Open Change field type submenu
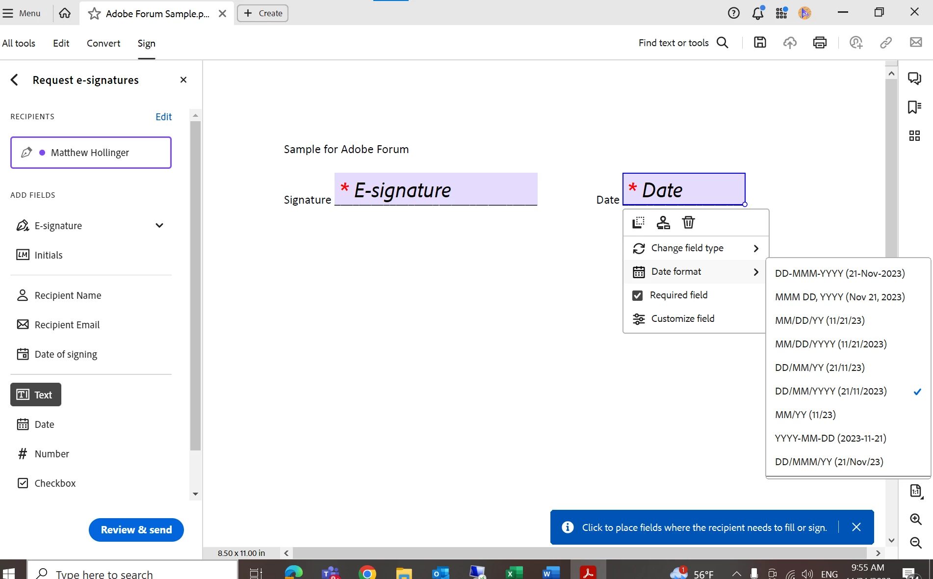The image size is (933, 579). pos(695,248)
